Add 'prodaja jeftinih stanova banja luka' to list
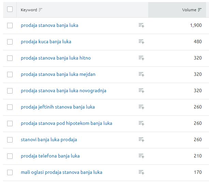The image size is (209, 182). point(141,107)
